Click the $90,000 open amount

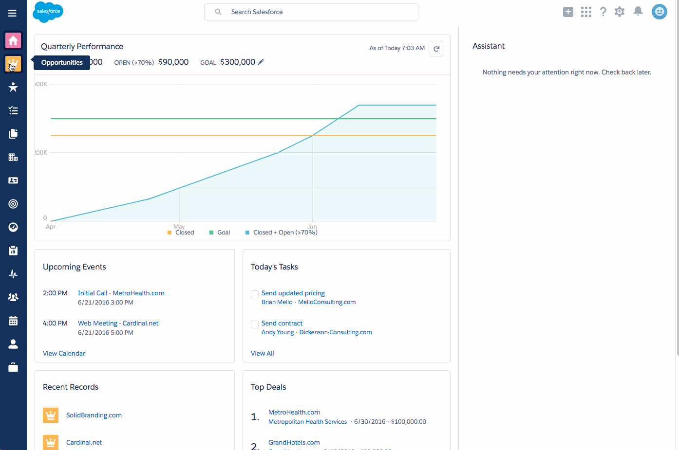tap(173, 62)
